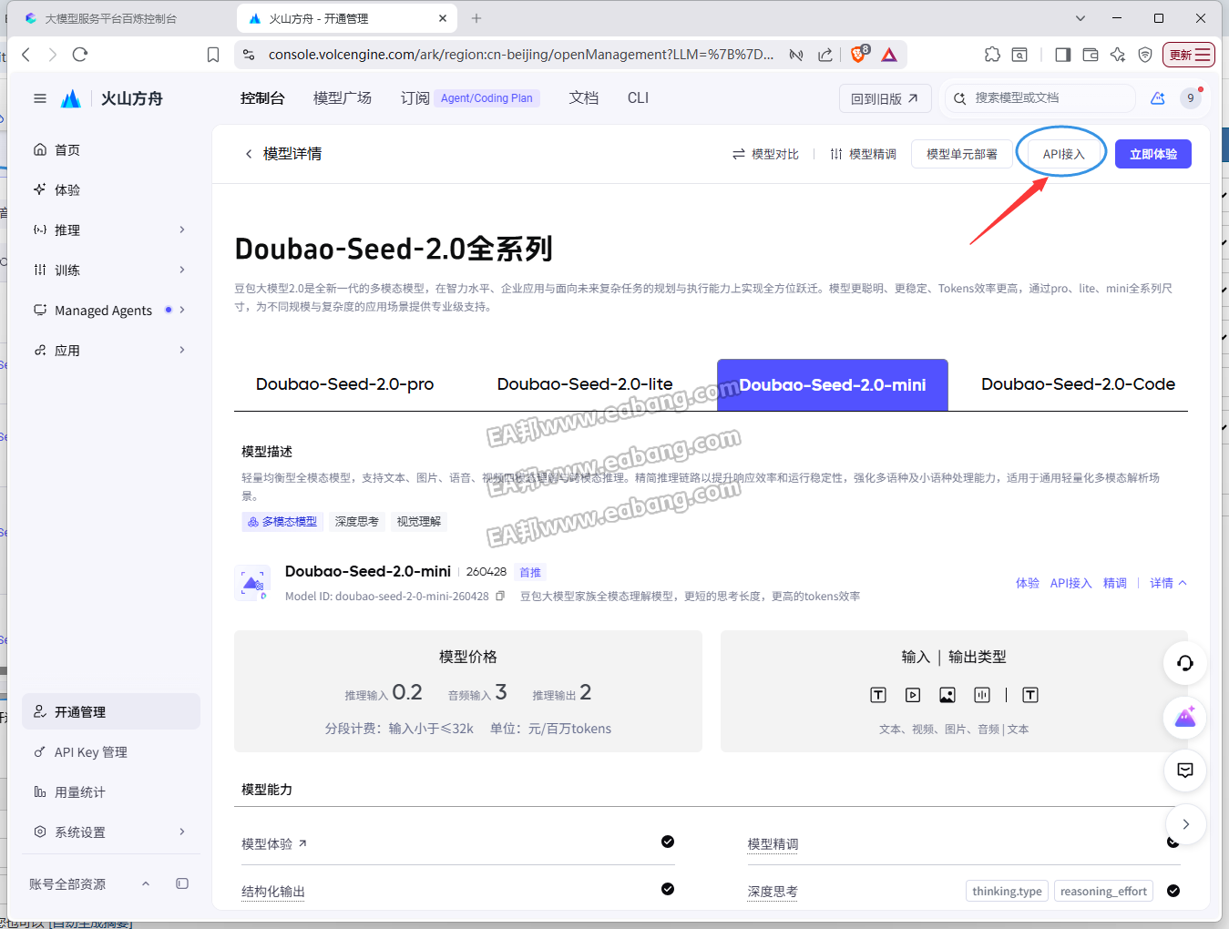Viewport: 1229px width, 929px height.
Task: Click the 精调 link in model row
Action: [1115, 583]
